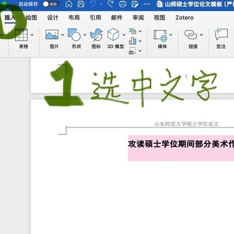Switch to the 设计 (Design) tab
234x234 pixels.
53,18
